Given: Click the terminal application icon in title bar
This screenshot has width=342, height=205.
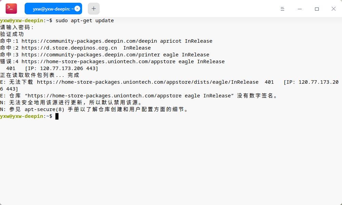Looking at the screenshot, I should click(11, 9).
